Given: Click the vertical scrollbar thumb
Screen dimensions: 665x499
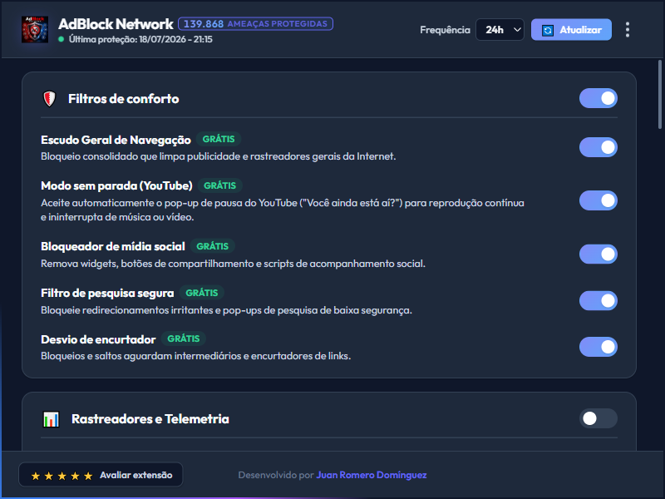Looking at the screenshot, I should point(659,94).
